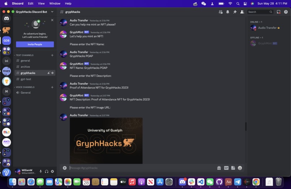The width and height of the screenshot is (291, 189).
Task: Open the View menu
Action: (x=41, y=4)
